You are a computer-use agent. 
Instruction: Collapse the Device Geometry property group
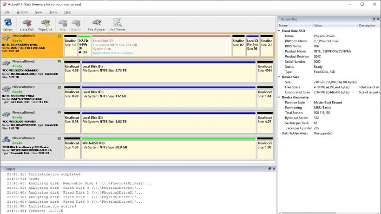[x=279, y=97]
